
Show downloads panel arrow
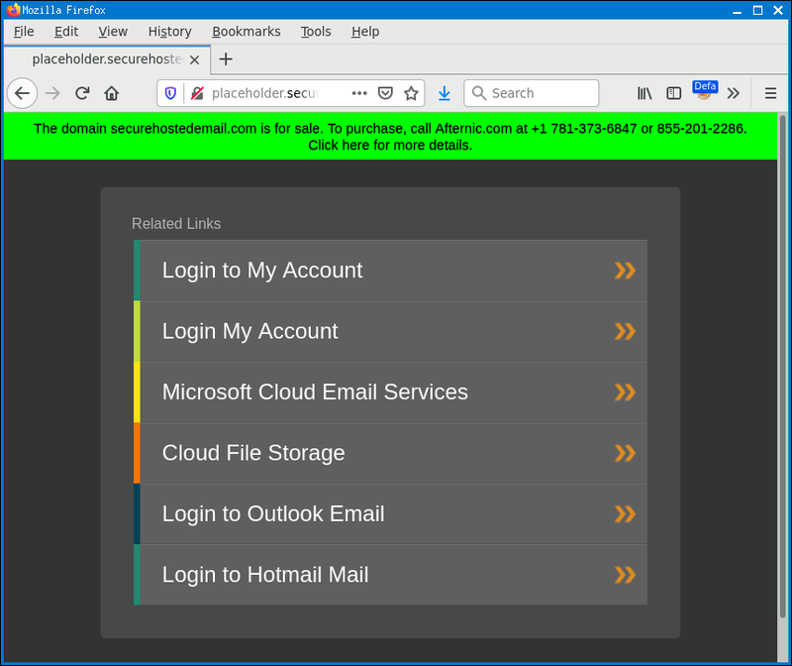coord(444,93)
